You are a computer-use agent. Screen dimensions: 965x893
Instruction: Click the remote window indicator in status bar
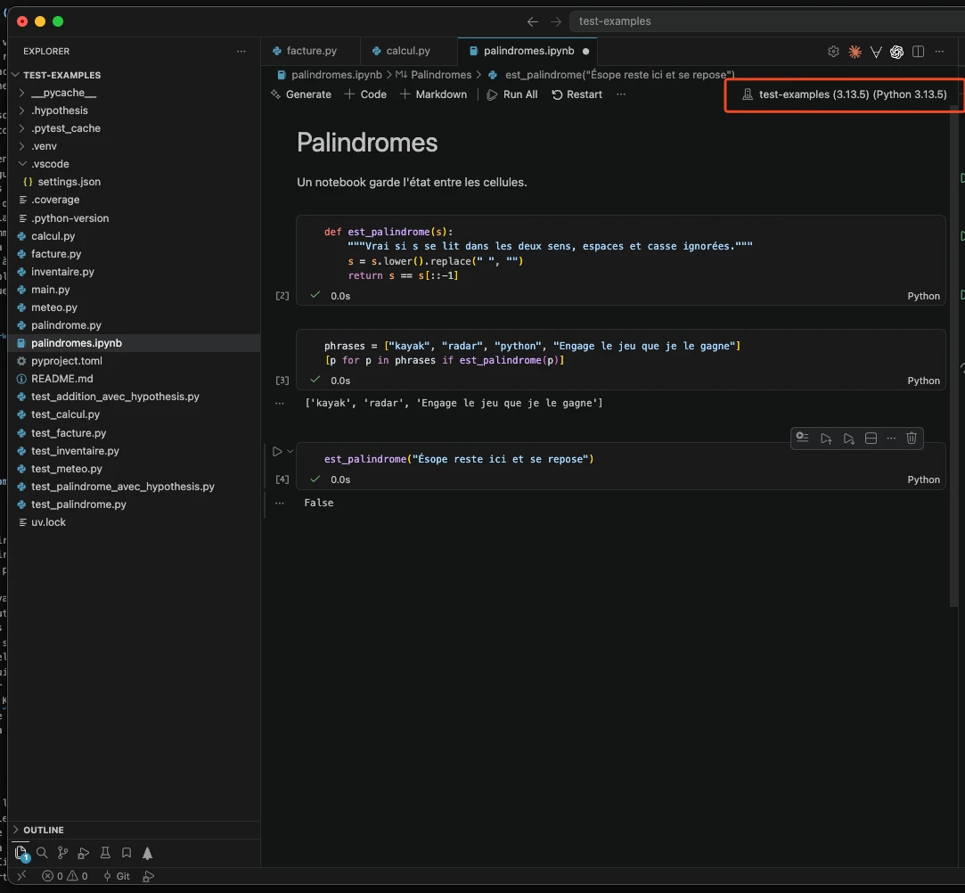point(21,876)
